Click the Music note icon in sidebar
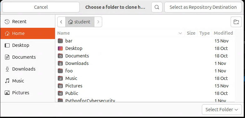Screen dimensions: 245x118 coord(7,81)
